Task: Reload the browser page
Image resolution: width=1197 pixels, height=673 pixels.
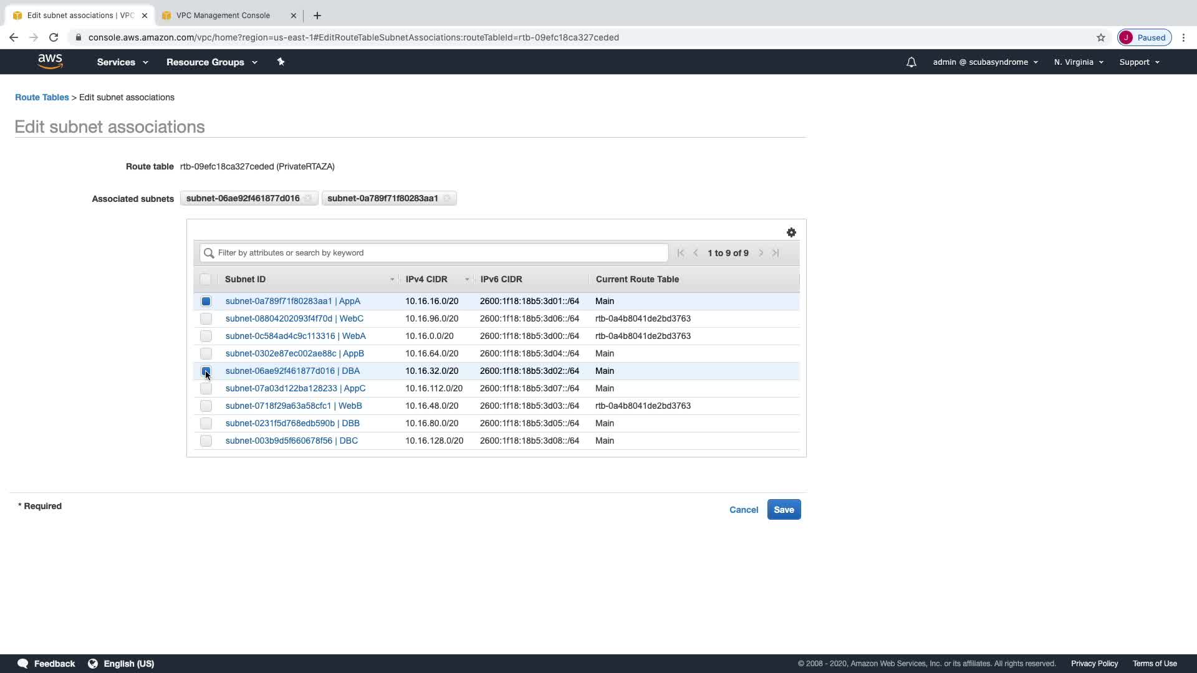Action: tap(54, 37)
